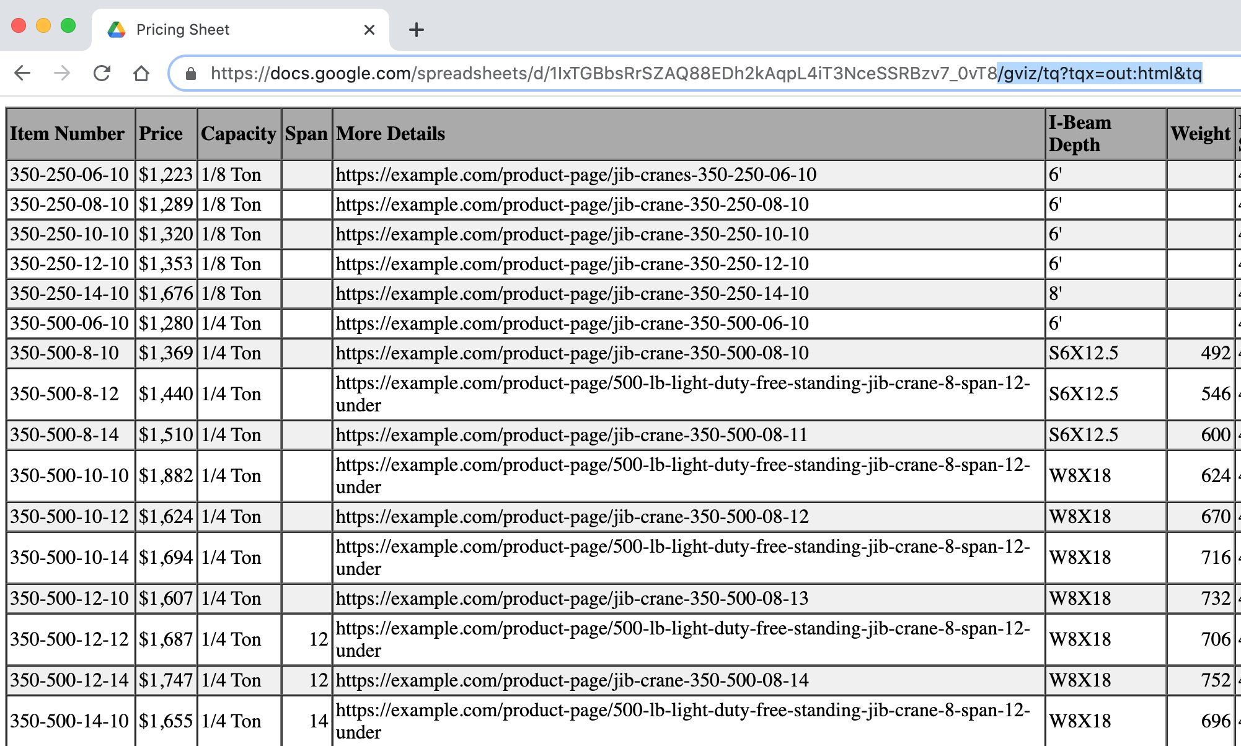Image resolution: width=1241 pixels, height=746 pixels.
Task: Close the Pricing Sheet tab
Action: point(369,29)
